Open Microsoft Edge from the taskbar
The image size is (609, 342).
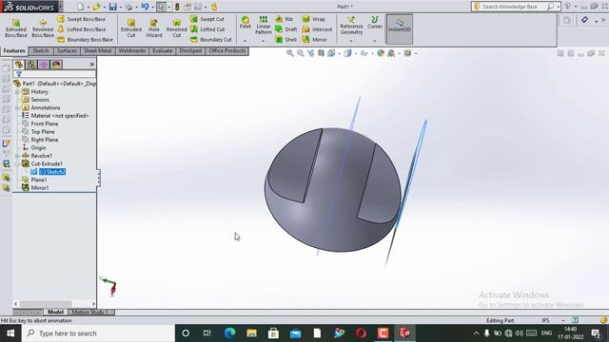pos(229,333)
